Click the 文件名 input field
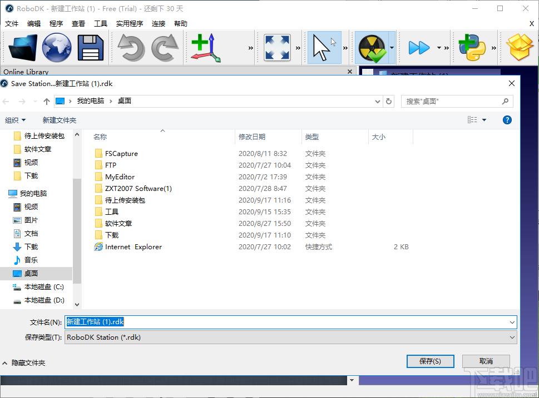 (x=290, y=322)
